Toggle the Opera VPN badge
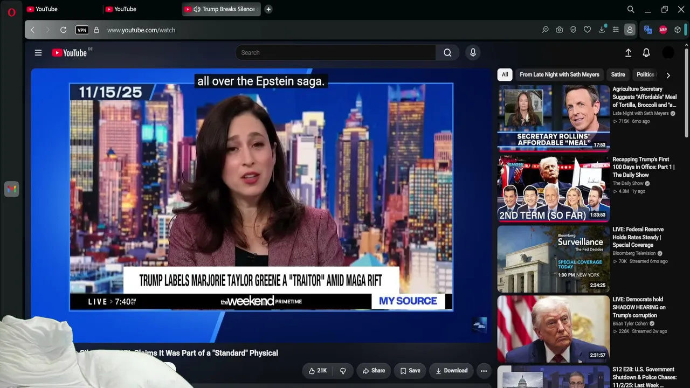Viewport: 690px width, 388px height. tap(82, 30)
